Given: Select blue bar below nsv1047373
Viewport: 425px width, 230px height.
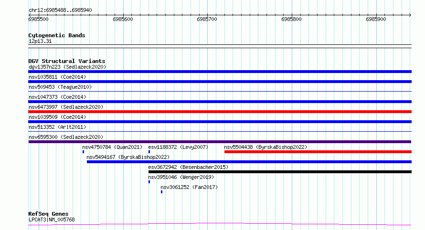Looking at the screenshot, I should pyautogui.click(x=220, y=102).
